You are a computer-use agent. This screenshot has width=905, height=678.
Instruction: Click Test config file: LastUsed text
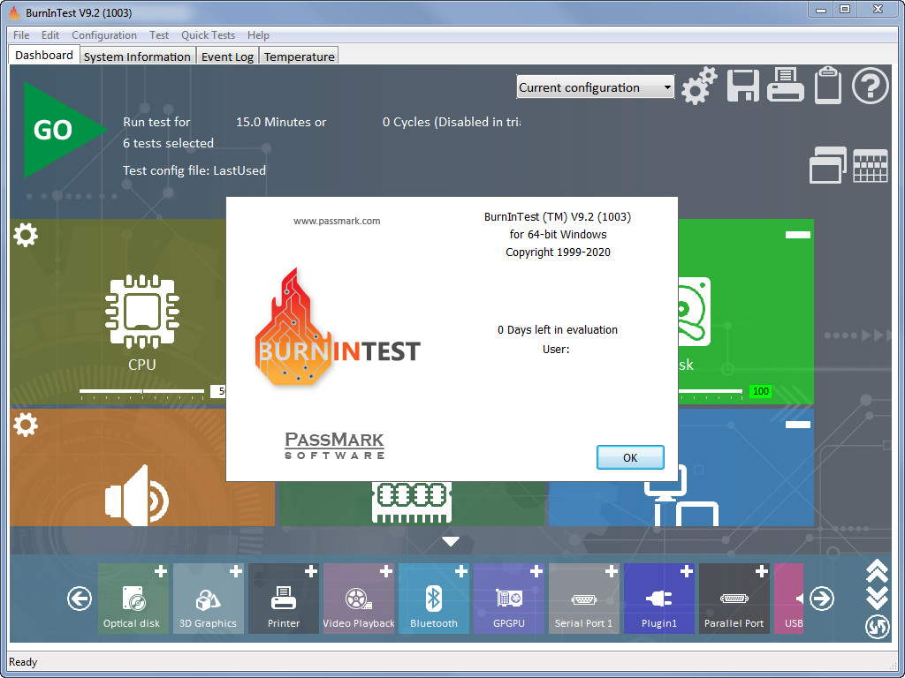[194, 170]
